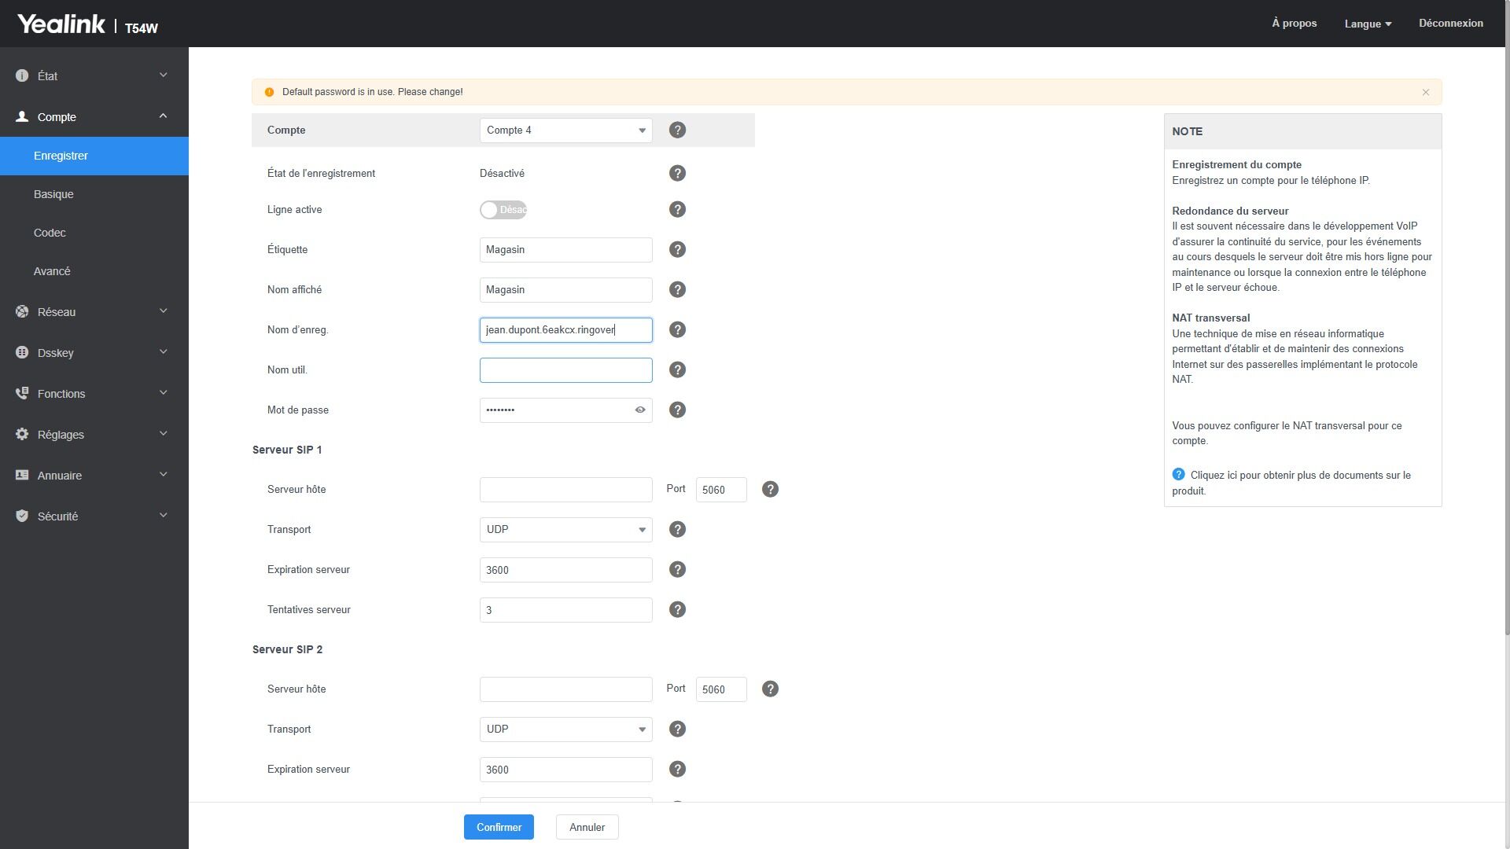Click the Nom util. input field
This screenshot has width=1510, height=849.
(x=565, y=370)
